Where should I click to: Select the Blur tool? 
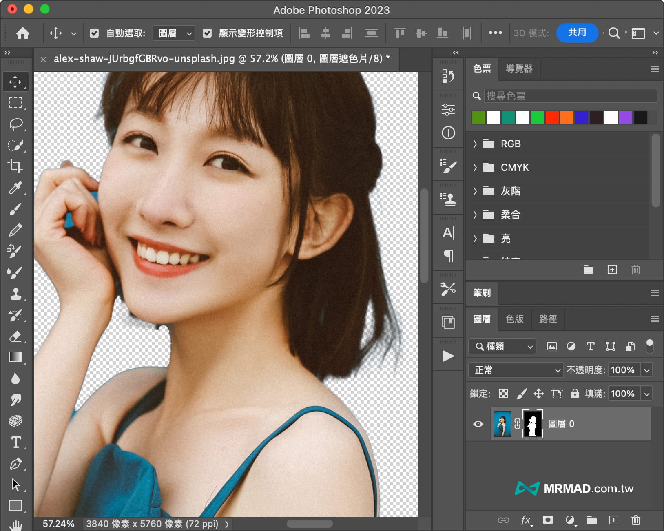coord(15,378)
